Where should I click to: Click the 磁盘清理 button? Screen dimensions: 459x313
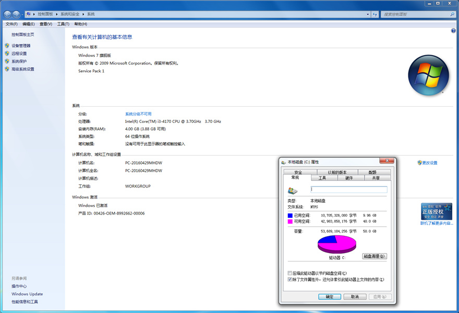375,256
